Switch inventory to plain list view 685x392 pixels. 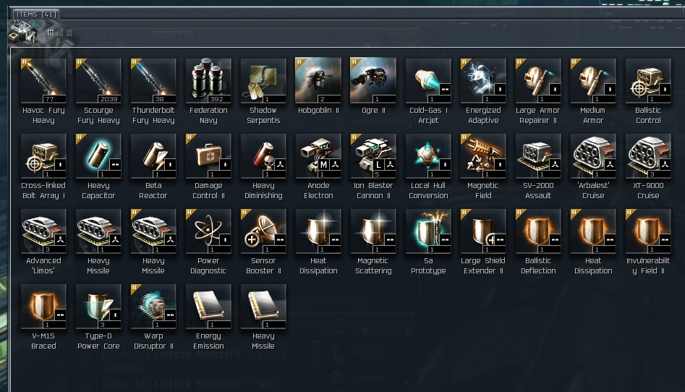69,33
